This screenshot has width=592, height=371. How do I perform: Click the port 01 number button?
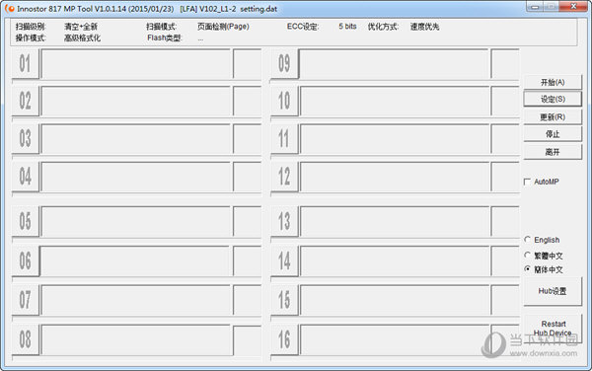pos(25,63)
